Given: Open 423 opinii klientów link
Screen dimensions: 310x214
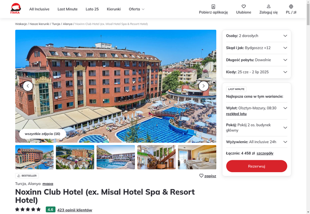Looking at the screenshot, I should (x=75, y=210).
